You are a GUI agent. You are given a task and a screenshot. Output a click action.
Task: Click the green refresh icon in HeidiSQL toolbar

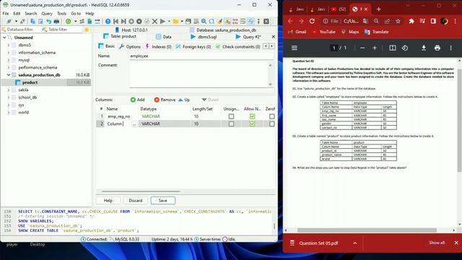[69, 21]
